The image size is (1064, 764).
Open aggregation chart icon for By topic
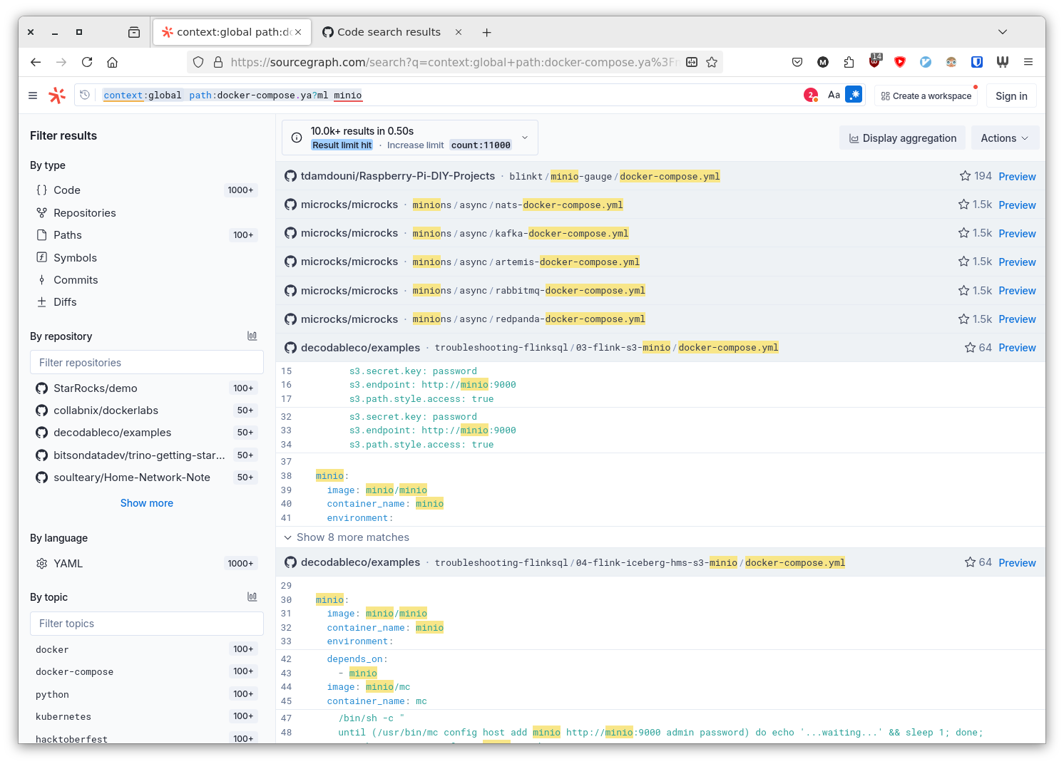[252, 597]
